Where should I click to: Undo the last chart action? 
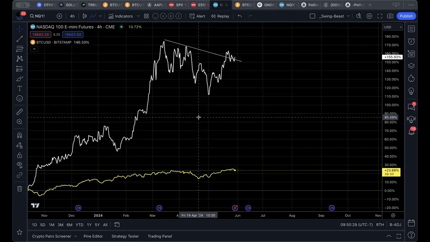point(240,16)
